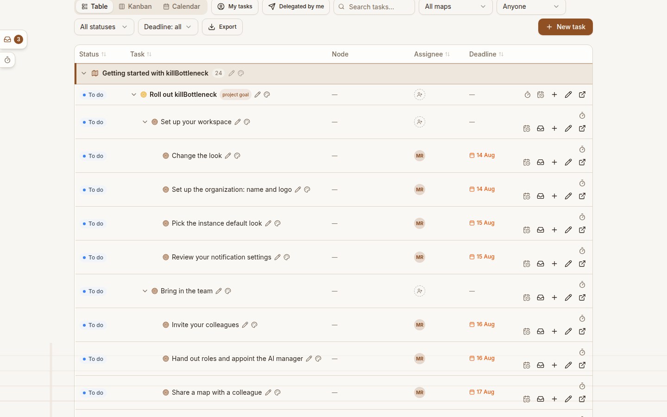Screen dimensions: 667x417
Task: Sort by Assignee column header
Action: pyautogui.click(x=432, y=54)
